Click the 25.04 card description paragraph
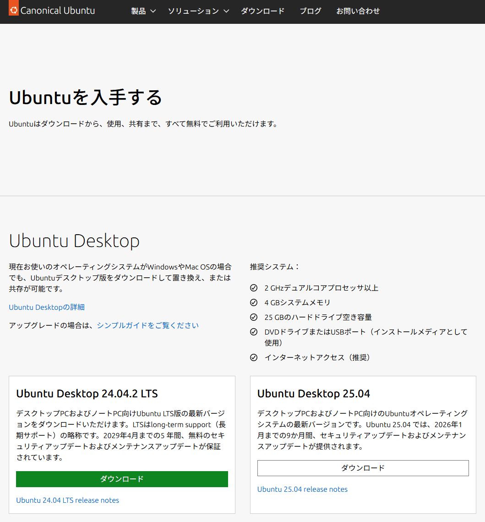The width and height of the screenshot is (485, 522). (363, 430)
